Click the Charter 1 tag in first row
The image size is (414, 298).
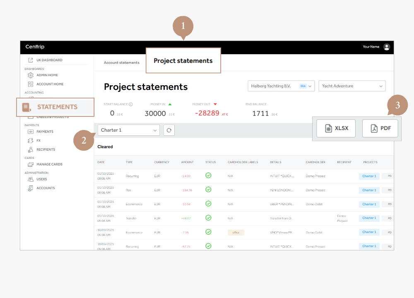click(369, 176)
